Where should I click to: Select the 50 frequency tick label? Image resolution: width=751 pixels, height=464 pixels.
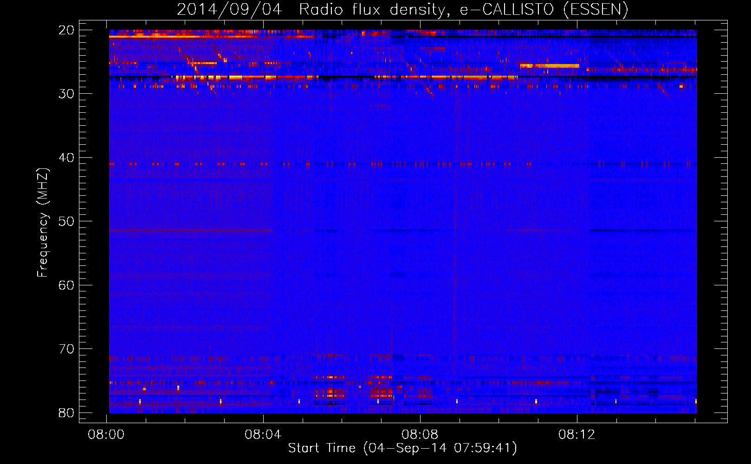pyautogui.click(x=67, y=221)
